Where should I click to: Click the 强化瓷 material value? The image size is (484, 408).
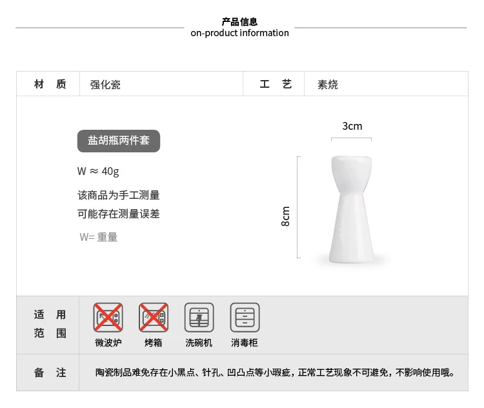(x=105, y=85)
